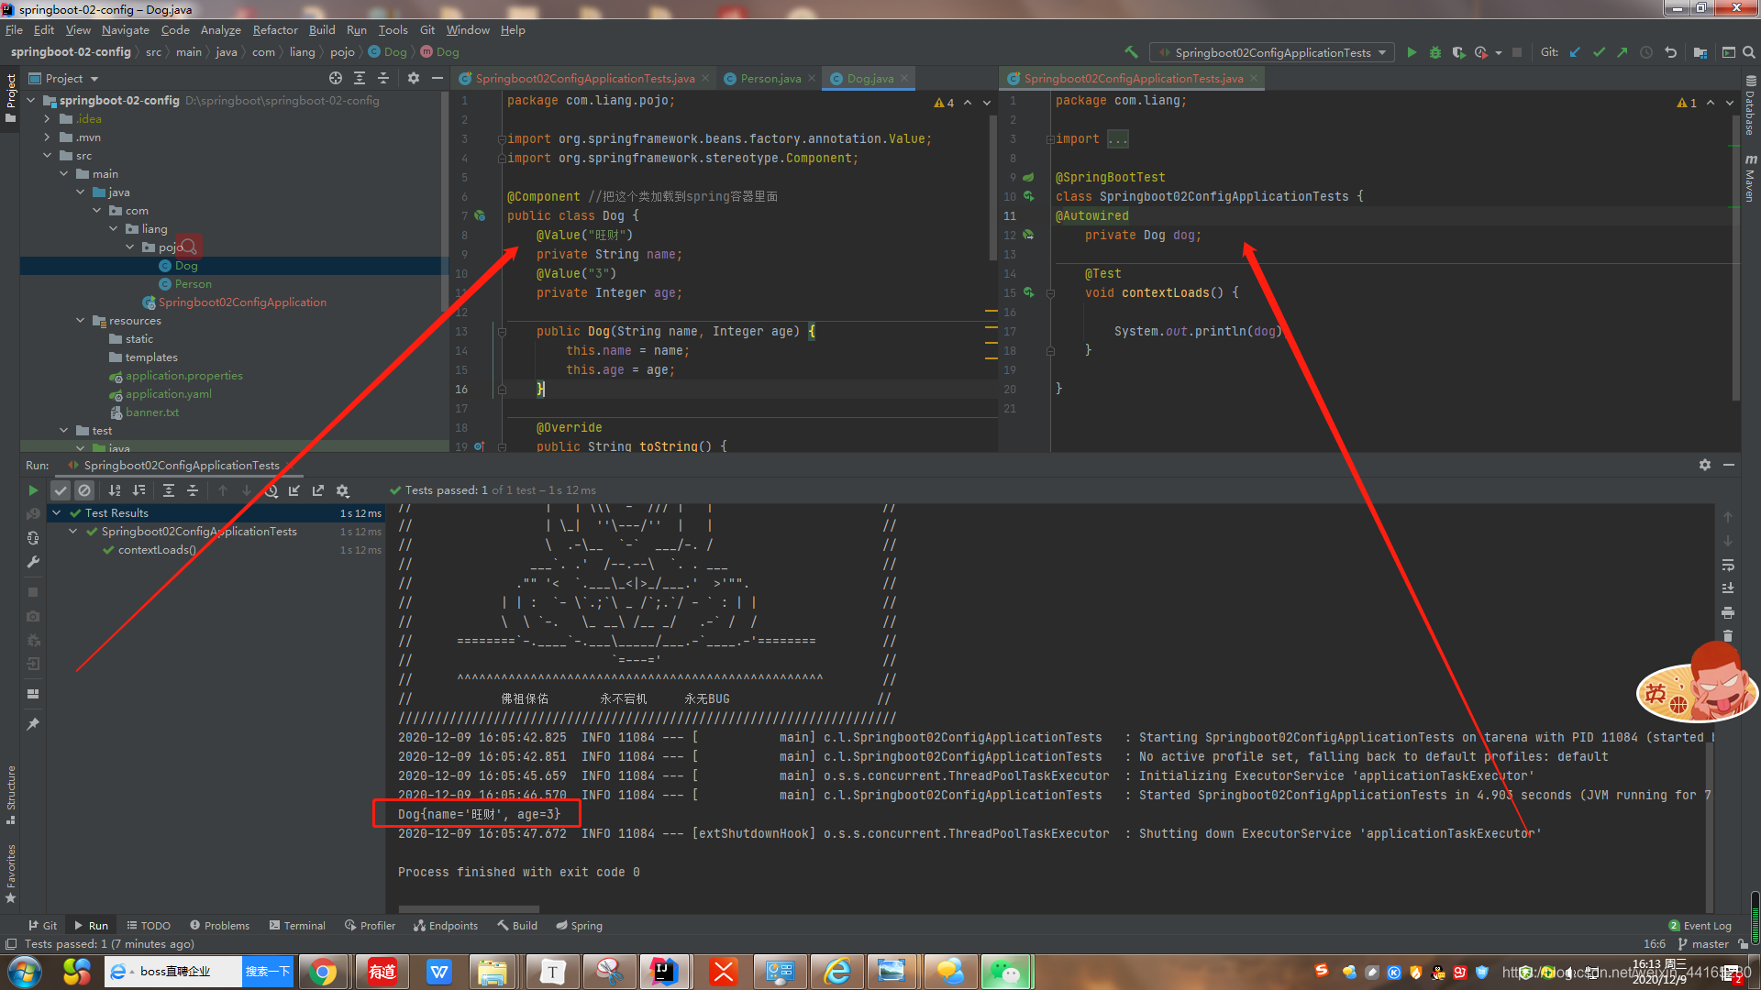
Task: Click Chrome icon in Windows taskbar
Action: (x=322, y=972)
